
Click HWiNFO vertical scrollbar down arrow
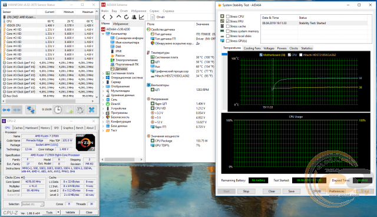[97, 97]
